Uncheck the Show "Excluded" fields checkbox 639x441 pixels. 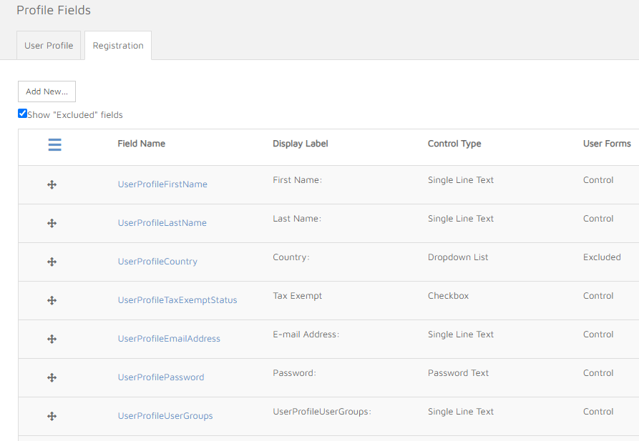[23, 114]
